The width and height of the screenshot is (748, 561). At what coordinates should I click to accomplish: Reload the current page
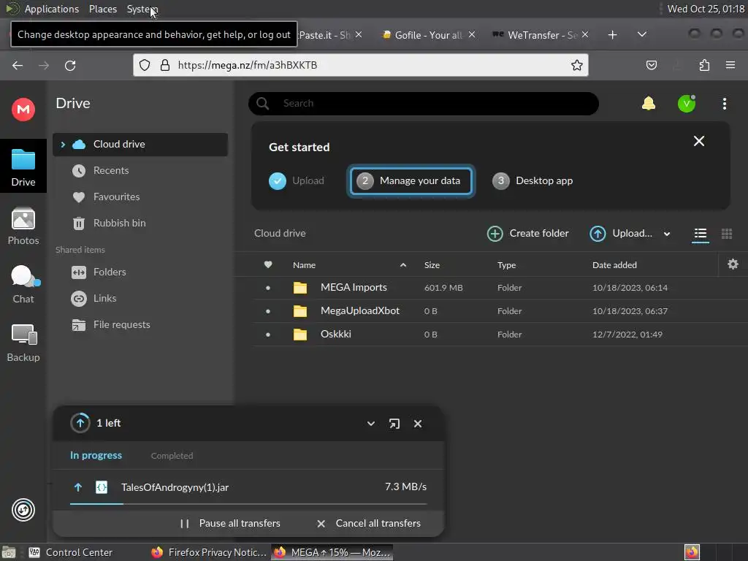[x=70, y=65]
